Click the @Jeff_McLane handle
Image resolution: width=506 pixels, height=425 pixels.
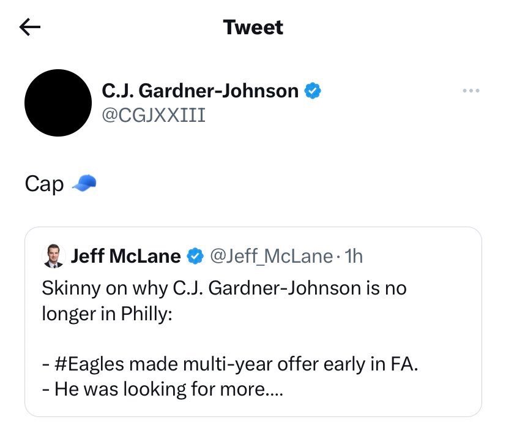point(272,256)
